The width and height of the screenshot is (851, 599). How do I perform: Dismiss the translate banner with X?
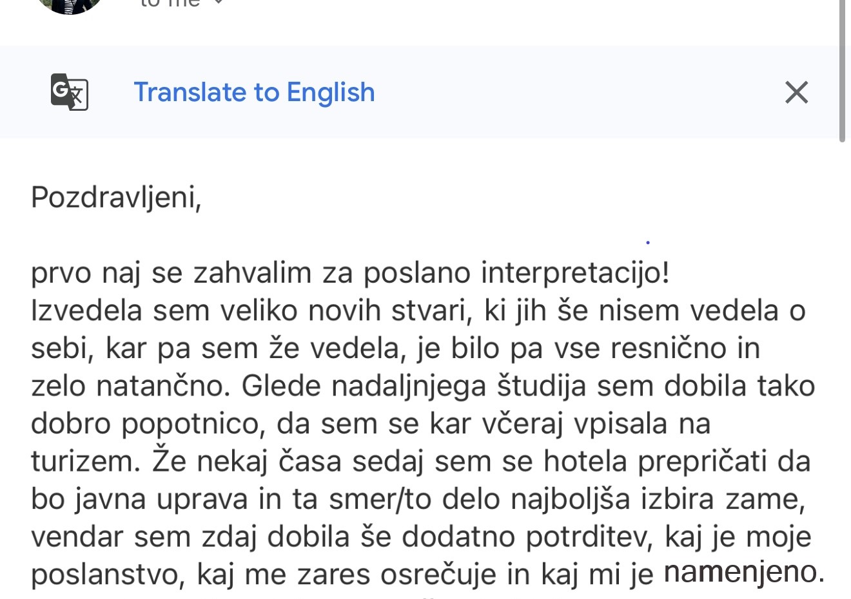tap(796, 92)
